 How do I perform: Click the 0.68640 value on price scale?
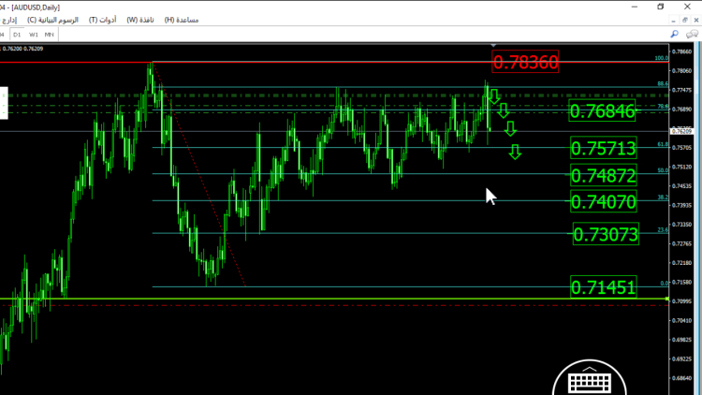tap(681, 378)
